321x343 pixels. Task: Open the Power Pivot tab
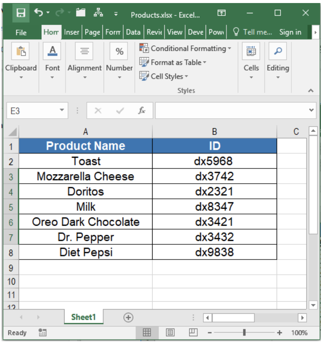216,32
